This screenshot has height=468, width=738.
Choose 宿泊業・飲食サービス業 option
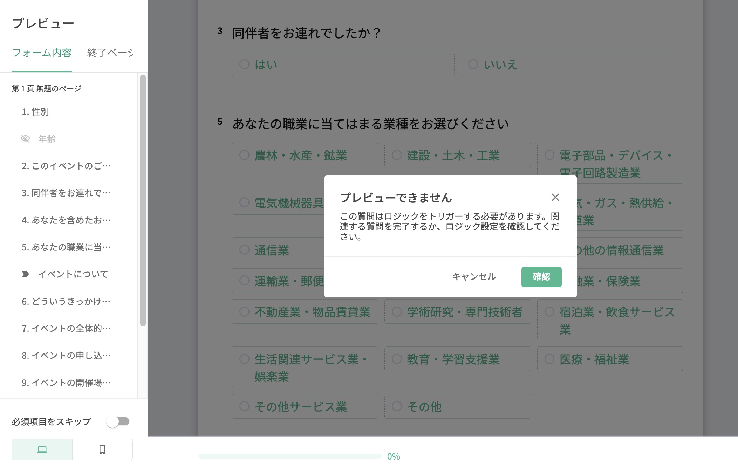pos(610,319)
